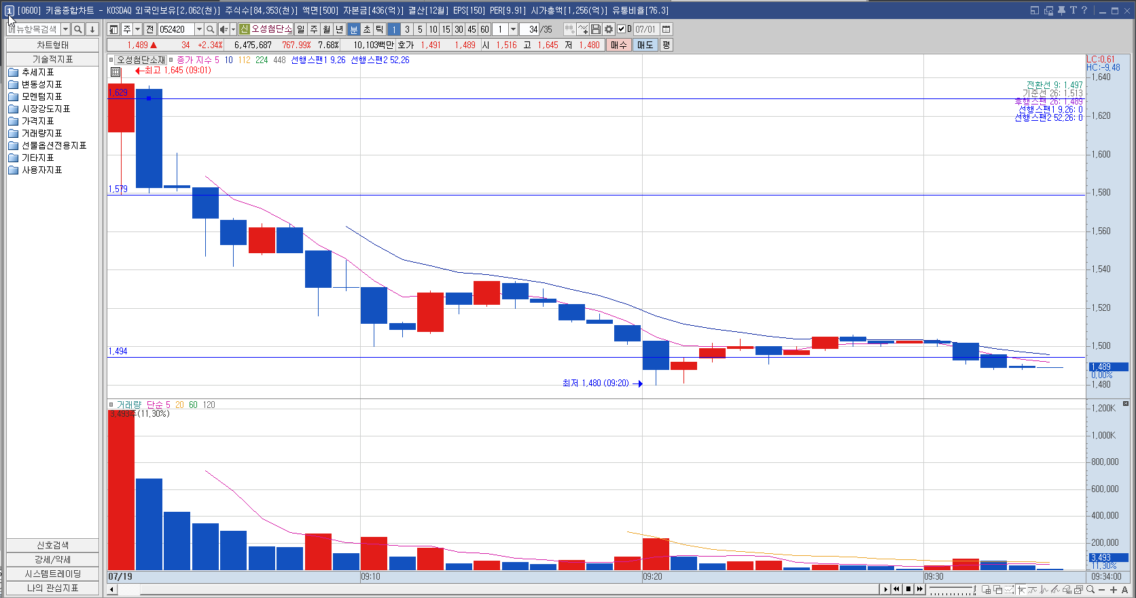Expand the 추세지표 folder in indicator tree
1136x598 pixels.
37,72
